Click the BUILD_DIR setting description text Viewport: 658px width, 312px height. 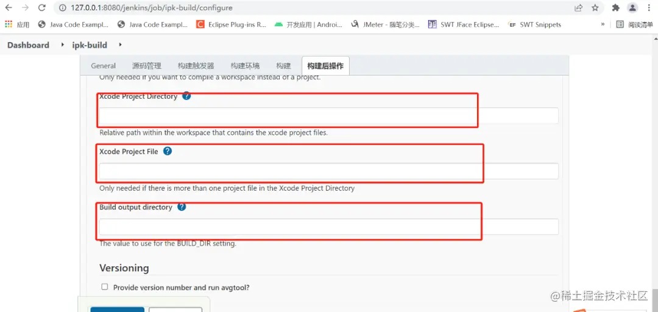coord(168,243)
